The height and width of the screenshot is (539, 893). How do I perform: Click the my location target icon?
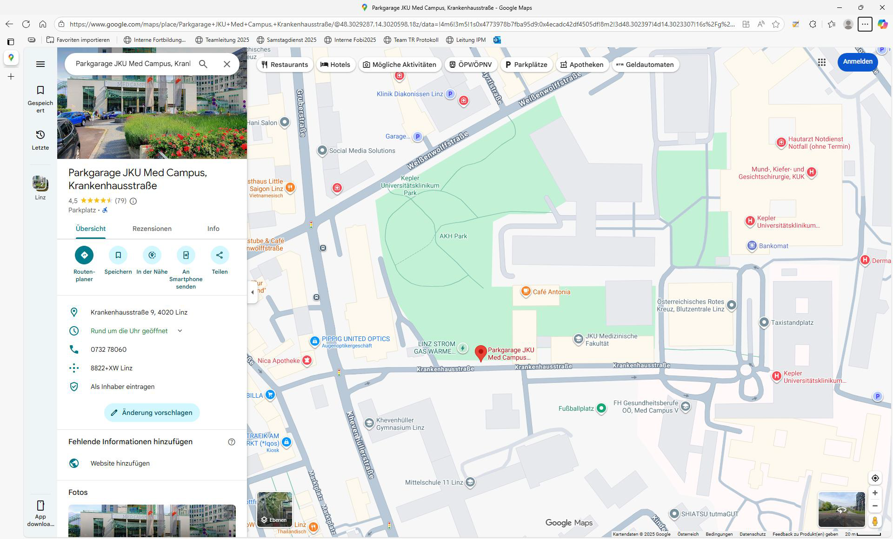[x=875, y=478]
